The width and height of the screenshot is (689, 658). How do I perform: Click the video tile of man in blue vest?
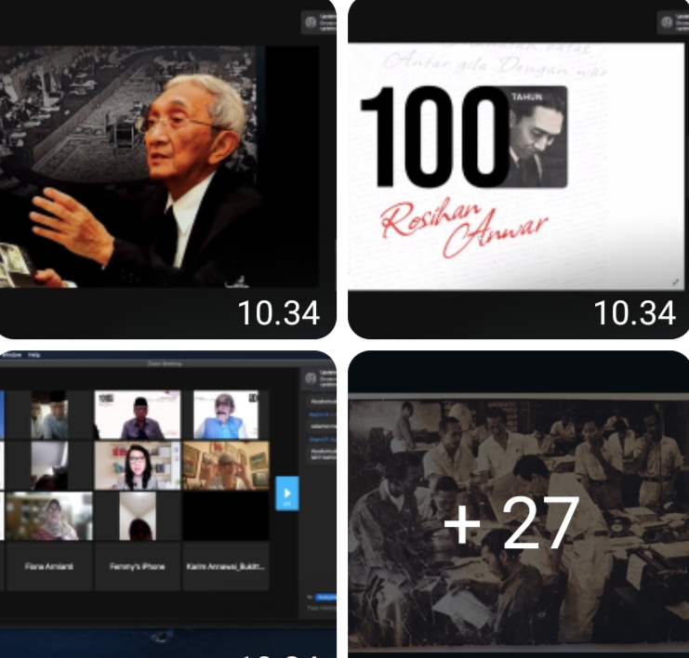click(225, 415)
